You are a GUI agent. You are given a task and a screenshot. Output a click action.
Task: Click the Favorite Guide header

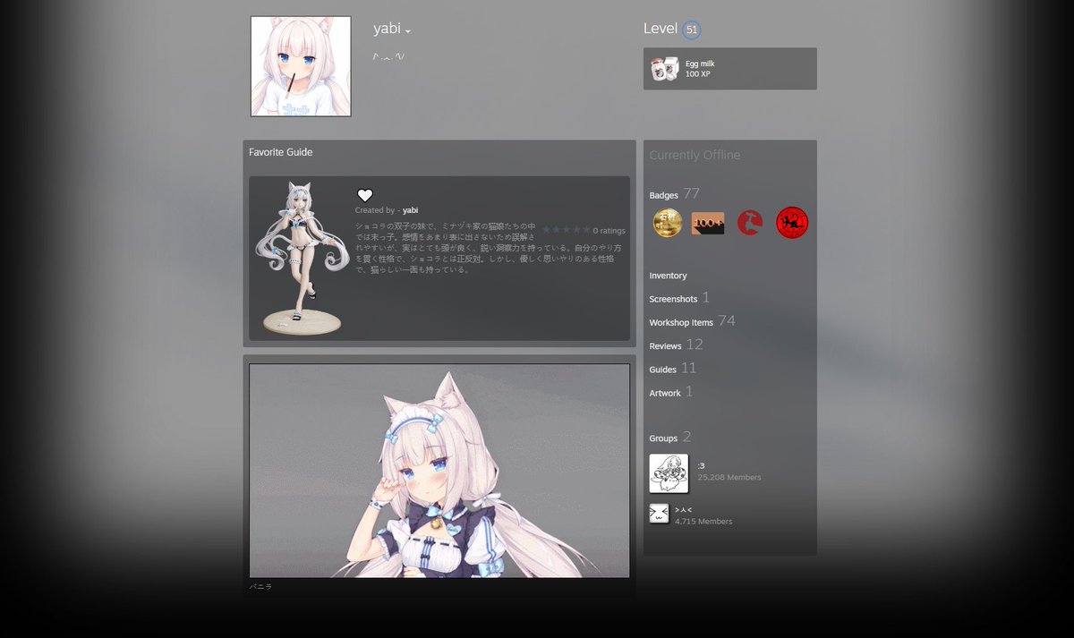coord(281,152)
